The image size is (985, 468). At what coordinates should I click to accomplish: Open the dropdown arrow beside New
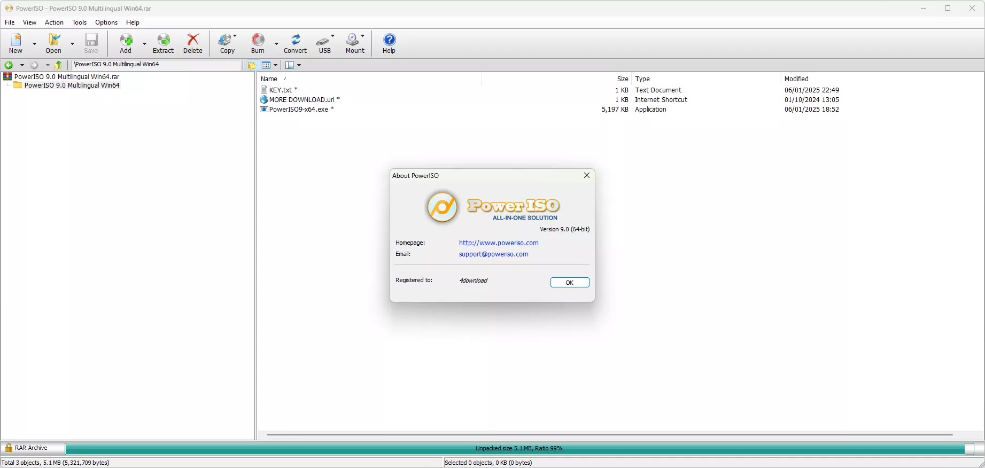coord(35,44)
